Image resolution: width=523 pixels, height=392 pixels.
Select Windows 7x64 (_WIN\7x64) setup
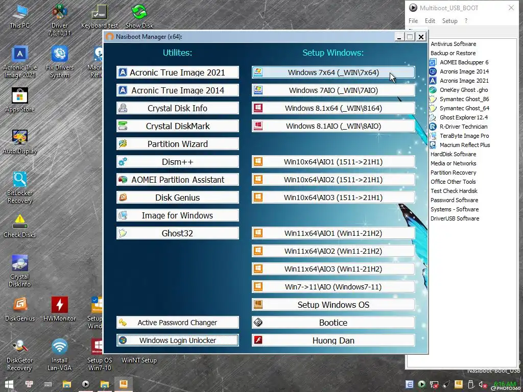tap(333, 72)
